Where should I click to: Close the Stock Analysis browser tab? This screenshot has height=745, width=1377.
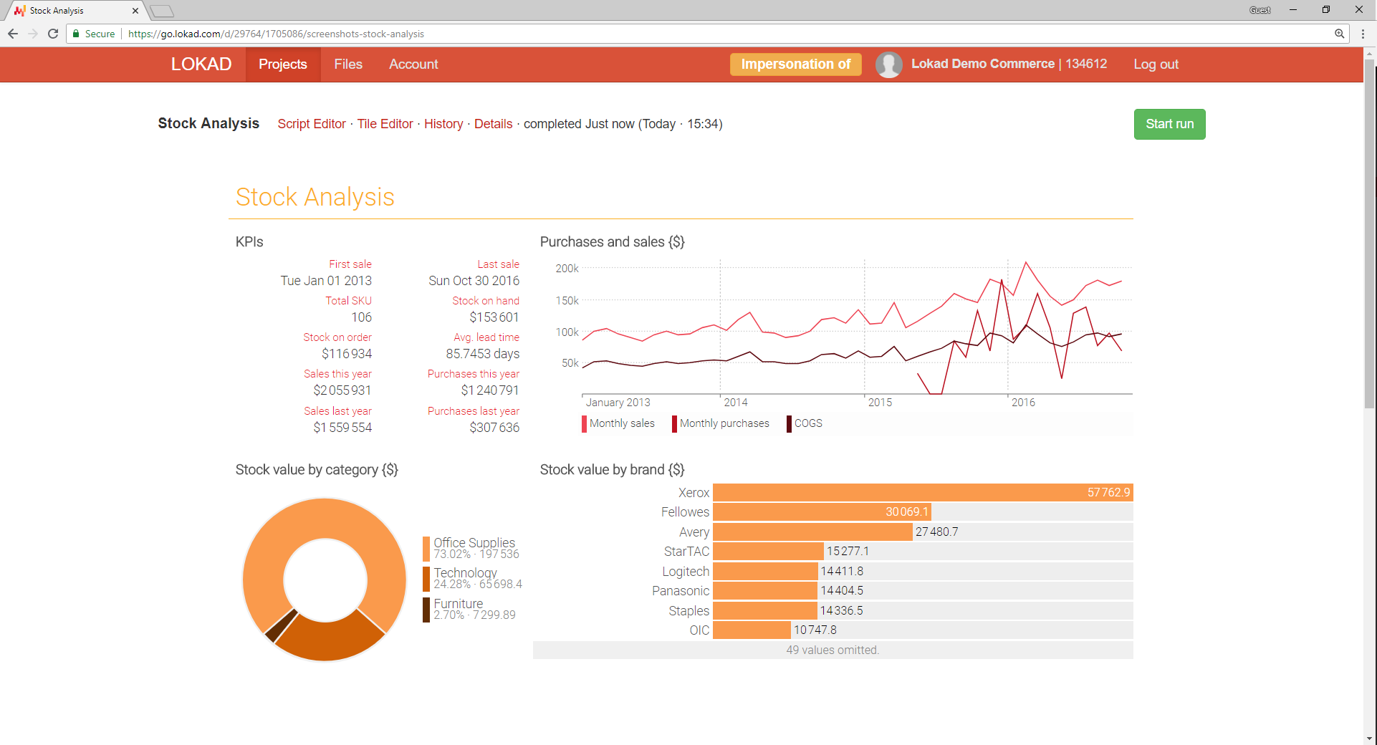[135, 11]
